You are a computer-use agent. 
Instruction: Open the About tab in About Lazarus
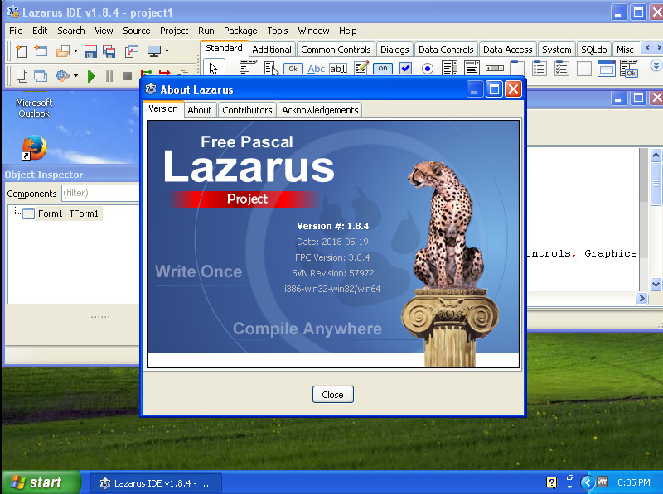coord(200,110)
